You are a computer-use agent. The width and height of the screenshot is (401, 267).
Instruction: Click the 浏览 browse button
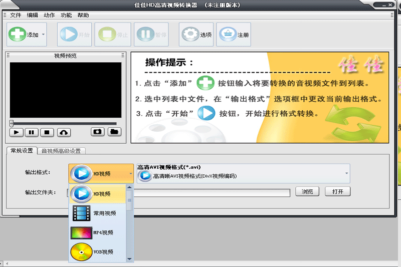(307, 191)
